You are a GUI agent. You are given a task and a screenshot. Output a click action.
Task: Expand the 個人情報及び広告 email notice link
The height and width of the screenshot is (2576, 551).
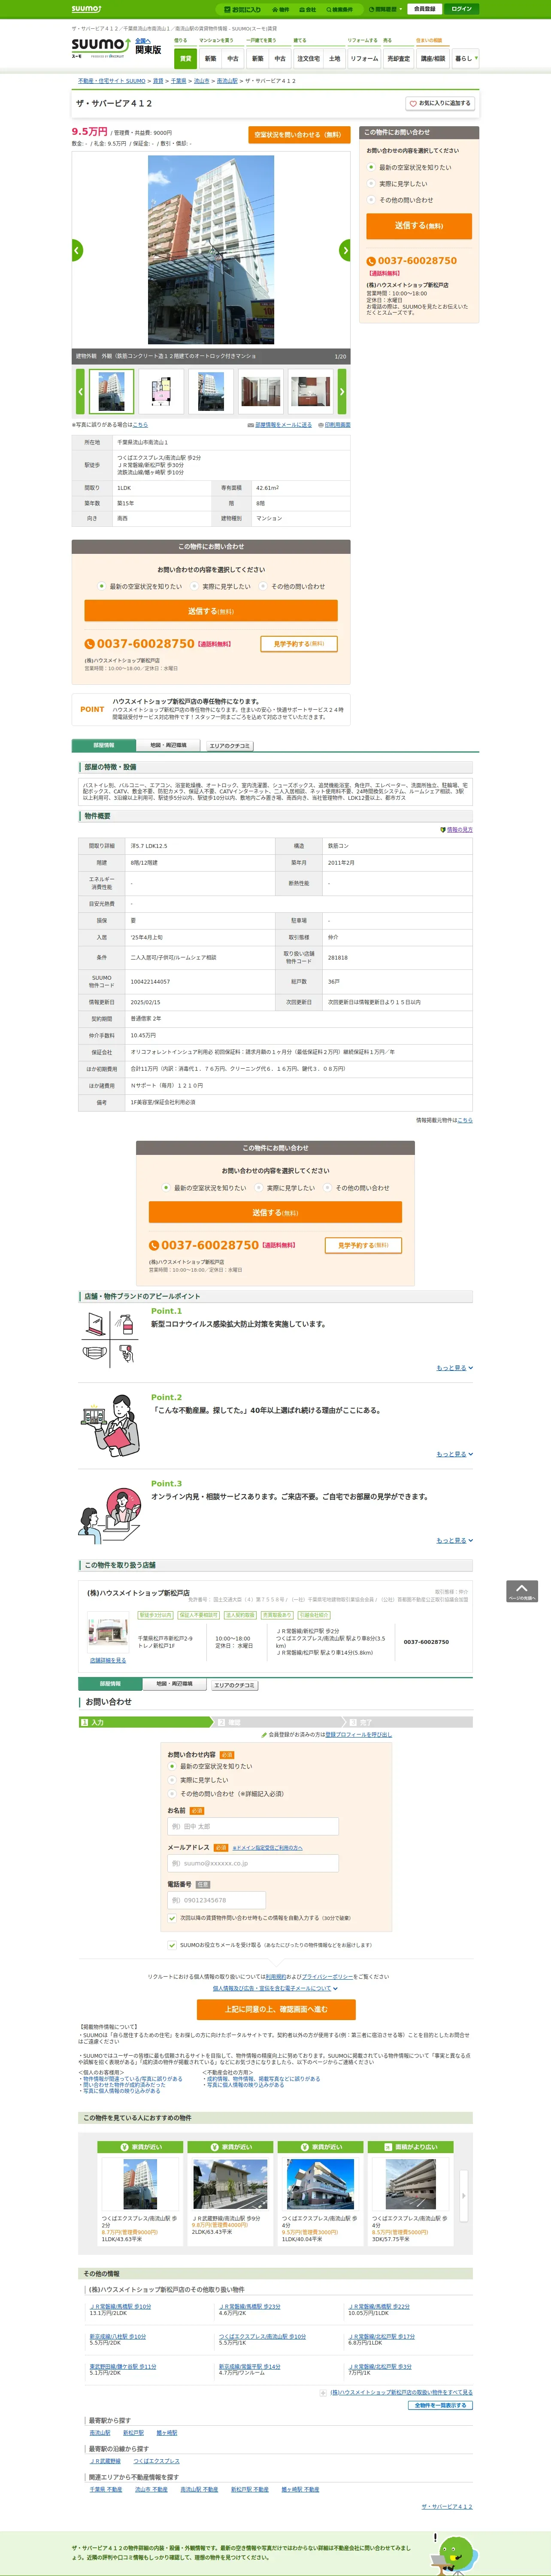coord(275,1988)
